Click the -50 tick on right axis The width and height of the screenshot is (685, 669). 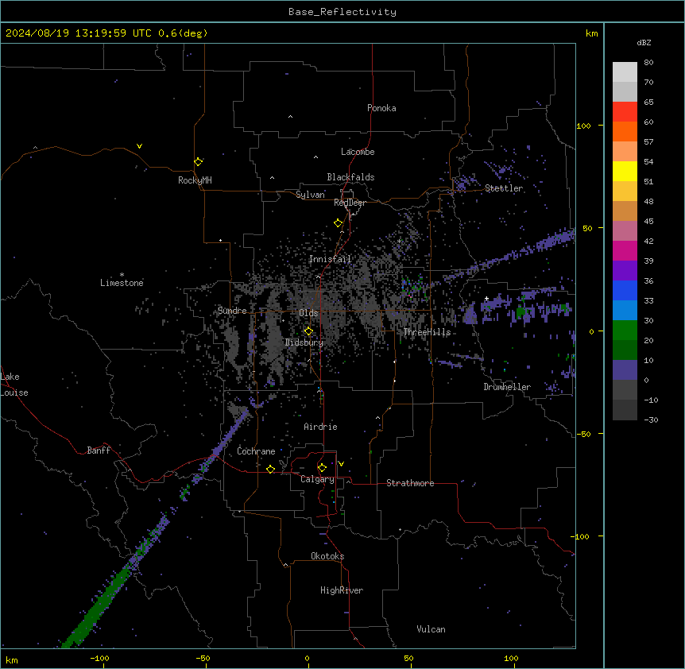point(583,434)
